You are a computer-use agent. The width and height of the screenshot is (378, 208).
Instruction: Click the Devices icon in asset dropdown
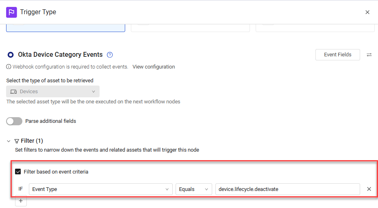pyautogui.click(x=13, y=92)
